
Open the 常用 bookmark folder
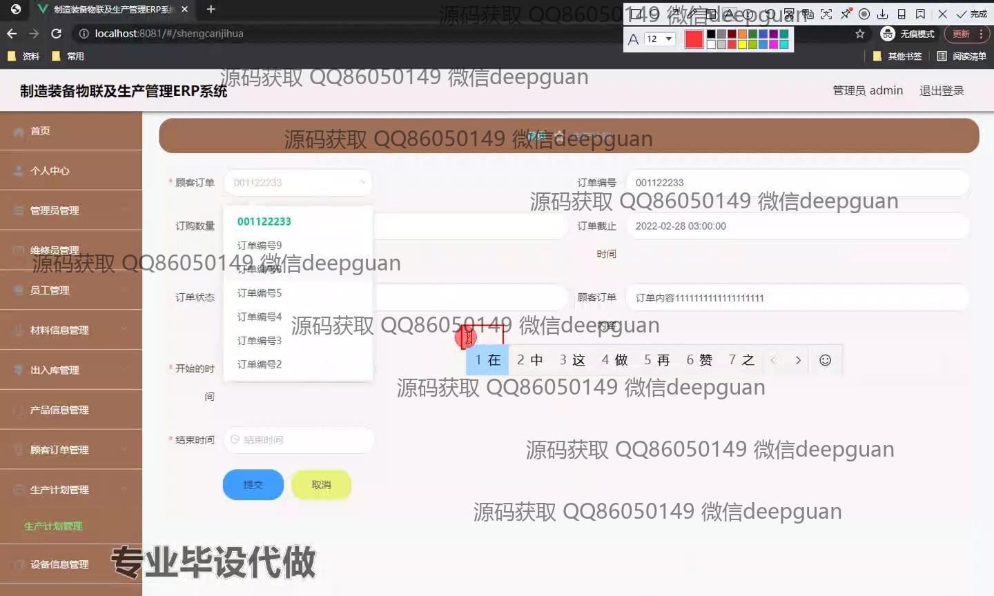pyautogui.click(x=68, y=56)
